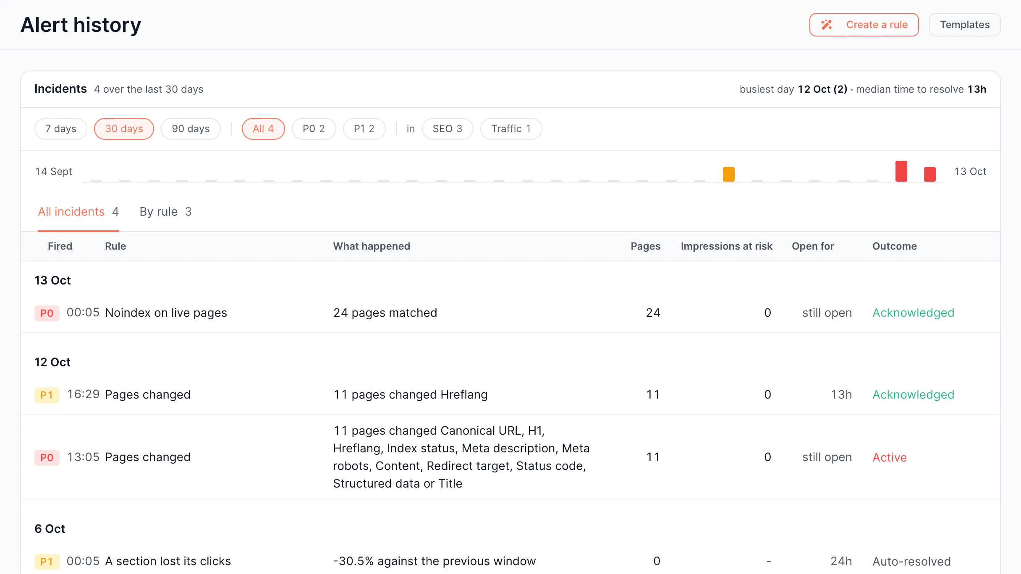This screenshot has height=574, width=1021.
Task: Filter by SEO 3 category
Action: [448, 129]
